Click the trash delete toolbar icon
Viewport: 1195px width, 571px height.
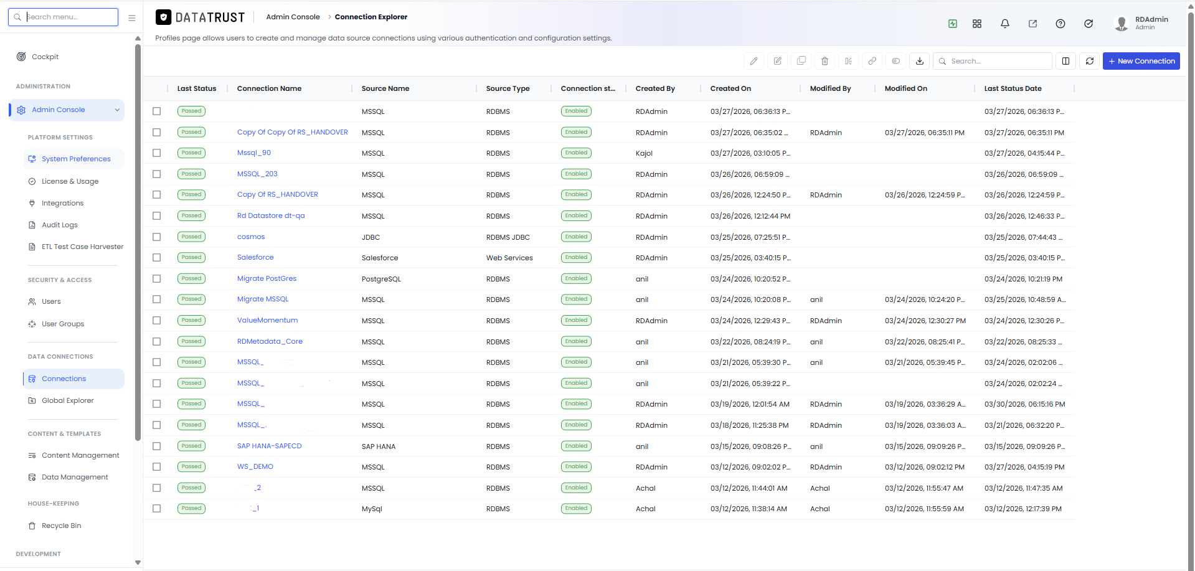(x=824, y=61)
